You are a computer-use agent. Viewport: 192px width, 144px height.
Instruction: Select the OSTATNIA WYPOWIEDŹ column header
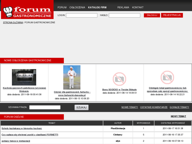173,123
